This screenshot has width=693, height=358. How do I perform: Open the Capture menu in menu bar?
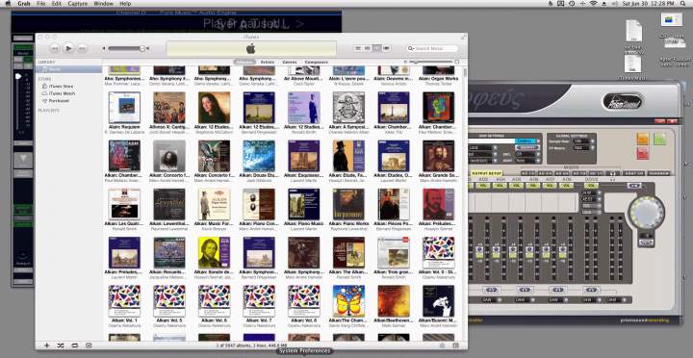coord(77,4)
